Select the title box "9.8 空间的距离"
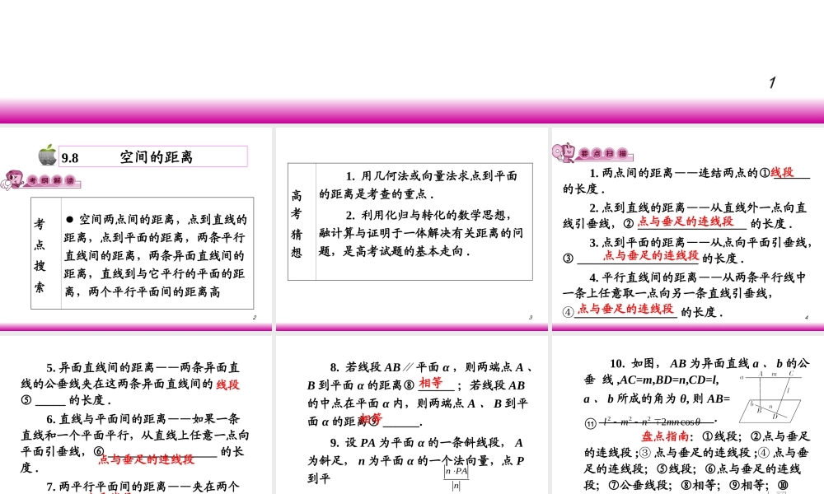The image size is (824, 494). pyautogui.click(x=153, y=156)
